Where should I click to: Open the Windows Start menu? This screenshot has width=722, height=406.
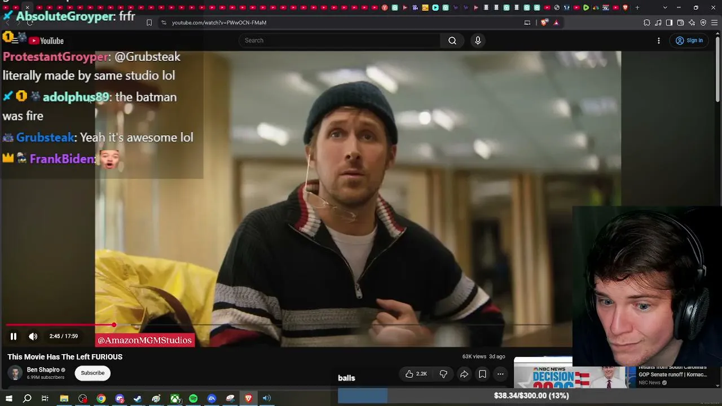9,399
